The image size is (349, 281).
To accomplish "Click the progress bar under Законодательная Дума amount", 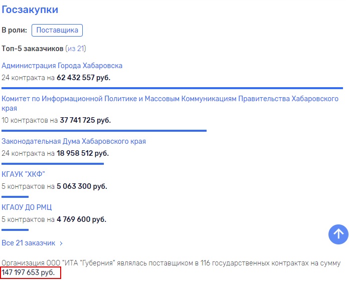I will (53, 164).
